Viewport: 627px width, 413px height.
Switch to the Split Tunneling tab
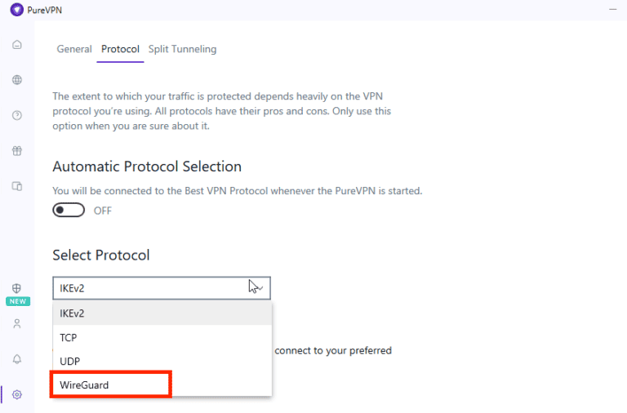click(x=182, y=49)
